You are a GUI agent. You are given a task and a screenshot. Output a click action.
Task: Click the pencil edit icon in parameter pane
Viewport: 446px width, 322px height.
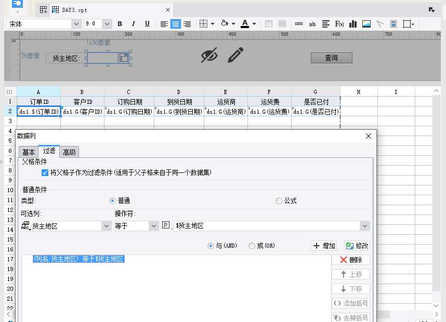[x=235, y=55]
